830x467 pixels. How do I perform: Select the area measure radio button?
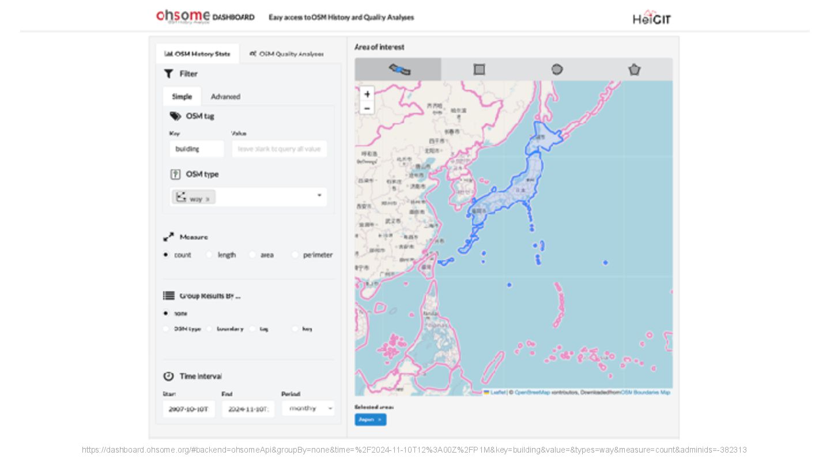pos(252,254)
